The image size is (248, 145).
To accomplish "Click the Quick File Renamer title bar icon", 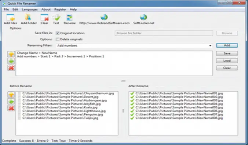I will 4,3.
